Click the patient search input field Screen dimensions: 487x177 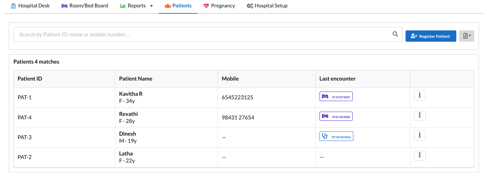(208, 34)
